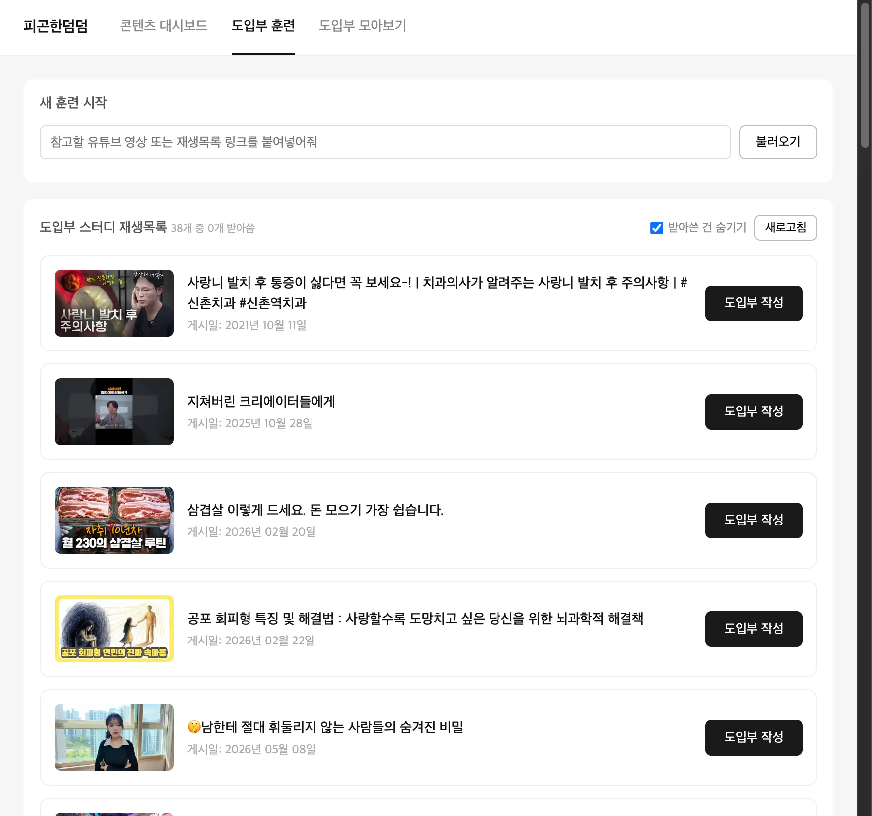Open the 지쳐버린 크리에이터들에게 thumbnail
The width and height of the screenshot is (872, 816).
(114, 411)
